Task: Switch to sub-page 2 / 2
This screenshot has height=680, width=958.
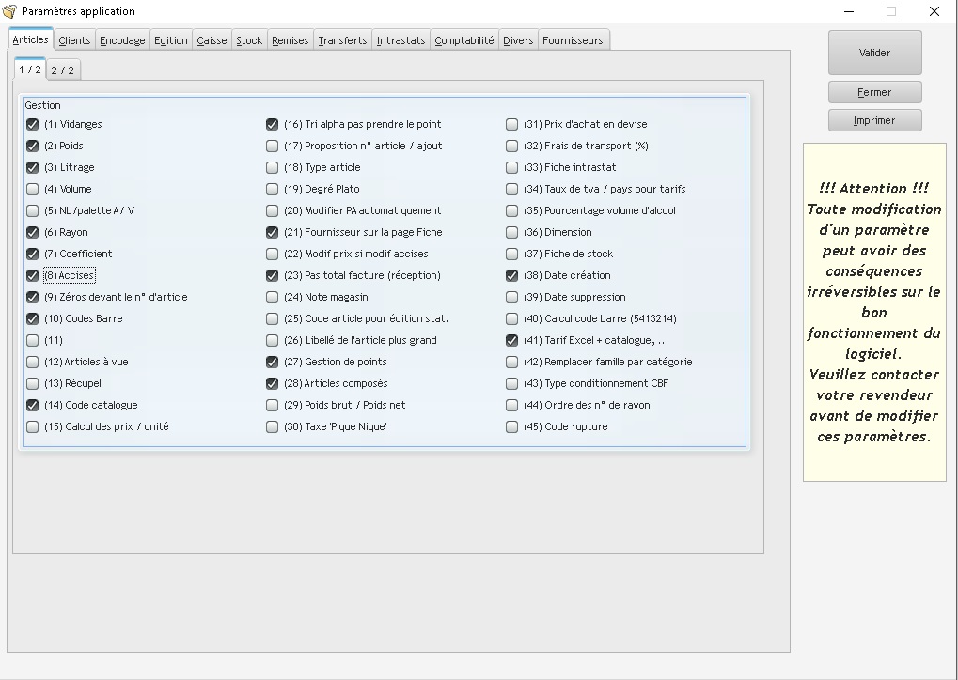Action: click(62, 70)
